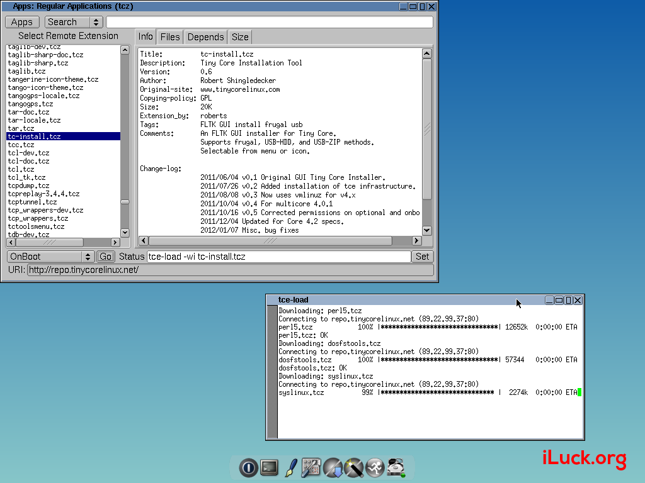Viewport: 645px width, 483px height.
Task: Click the www.tinycorelinux.com Original-site text
Action: coord(240,89)
